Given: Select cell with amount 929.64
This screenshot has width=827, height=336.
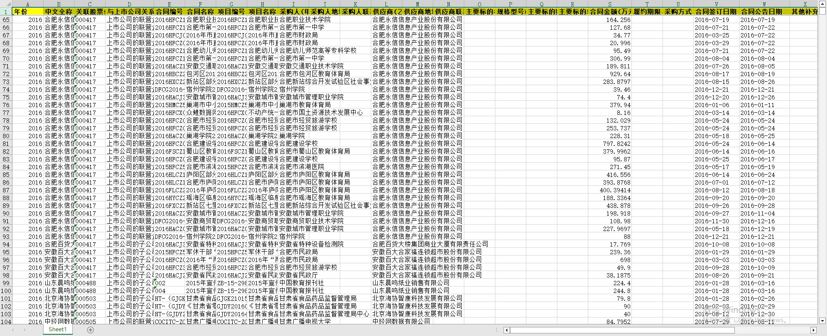Looking at the screenshot, I should pos(609,74).
